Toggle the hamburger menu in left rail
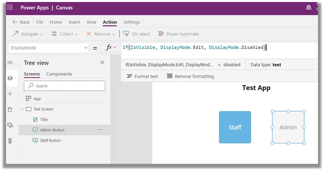Viewport: 324px width, 171px height. point(10,62)
